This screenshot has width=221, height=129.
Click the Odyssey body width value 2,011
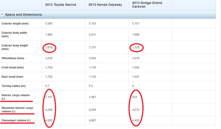pyautogui.click(x=92, y=34)
